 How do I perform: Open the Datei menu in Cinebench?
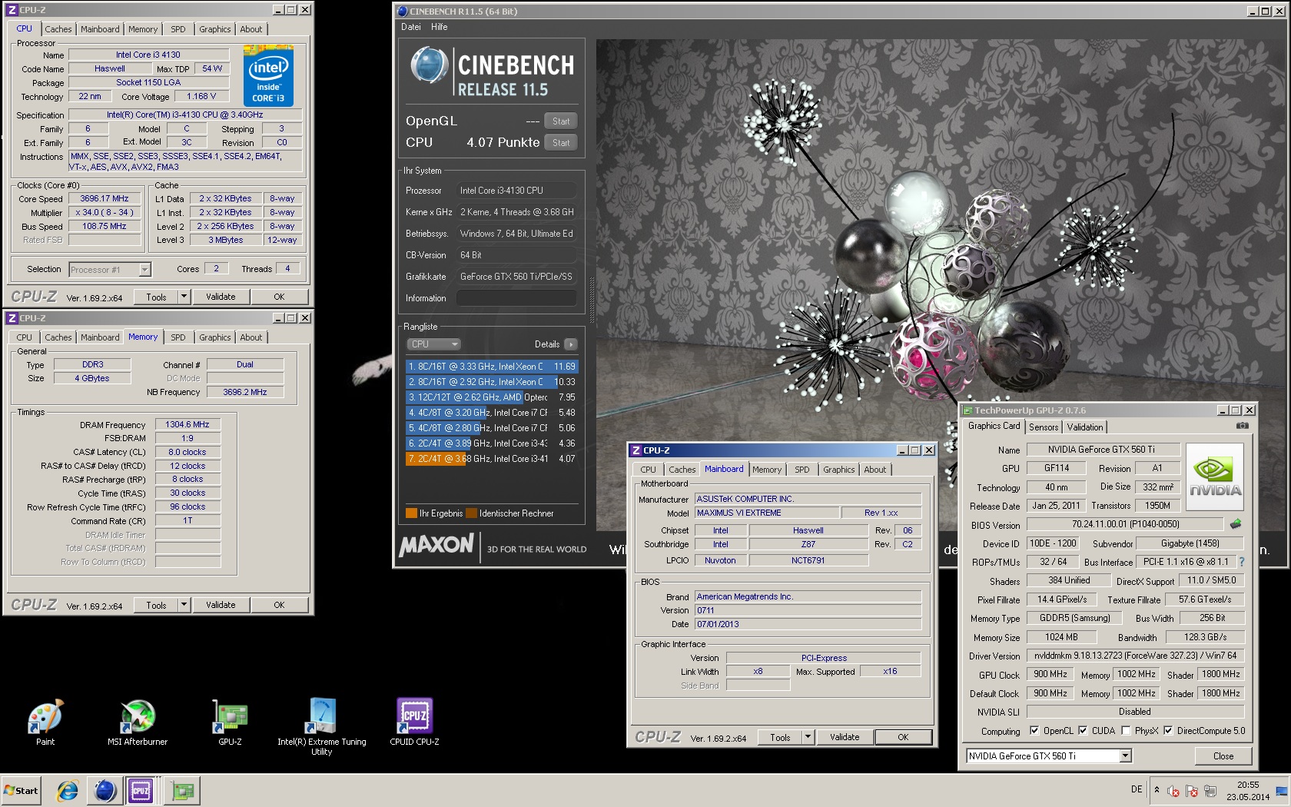411,27
